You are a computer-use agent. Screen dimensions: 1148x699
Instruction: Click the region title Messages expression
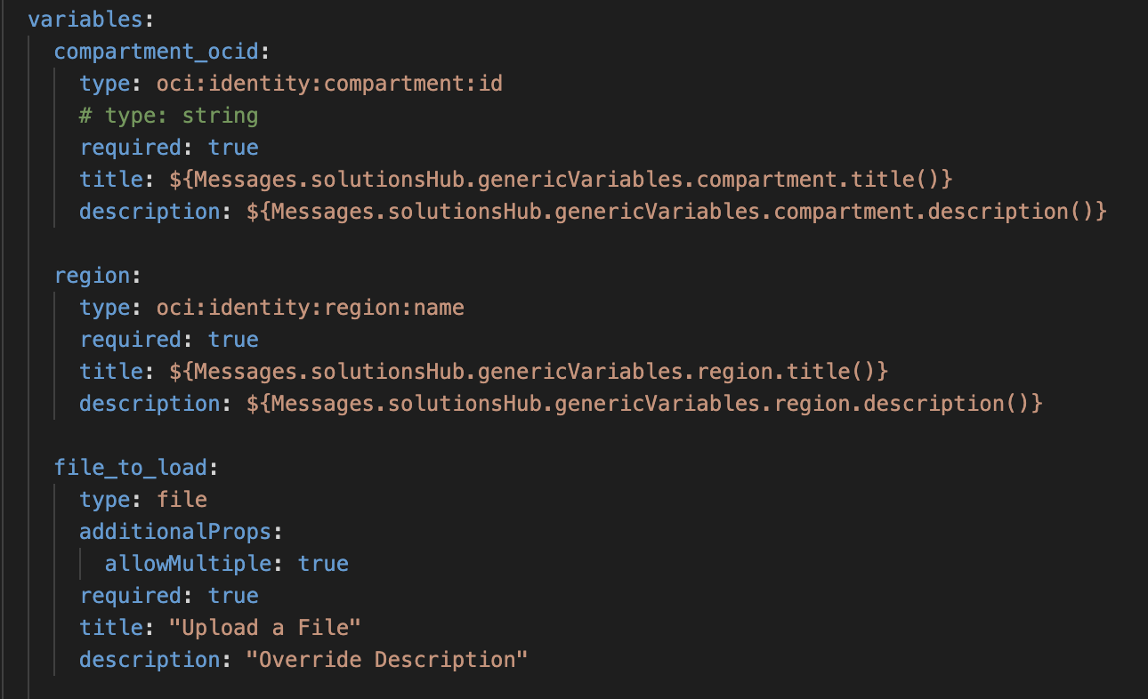[529, 372]
